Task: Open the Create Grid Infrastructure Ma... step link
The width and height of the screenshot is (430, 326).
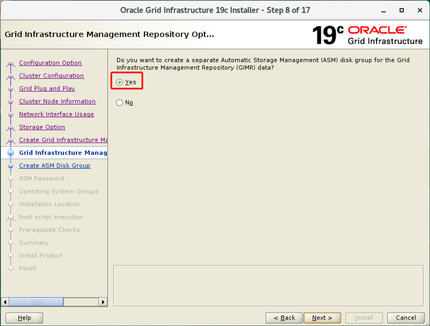Action: click(x=63, y=140)
